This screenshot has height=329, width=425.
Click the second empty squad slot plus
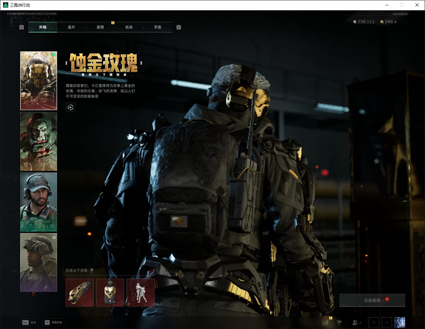click(x=387, y=322)
